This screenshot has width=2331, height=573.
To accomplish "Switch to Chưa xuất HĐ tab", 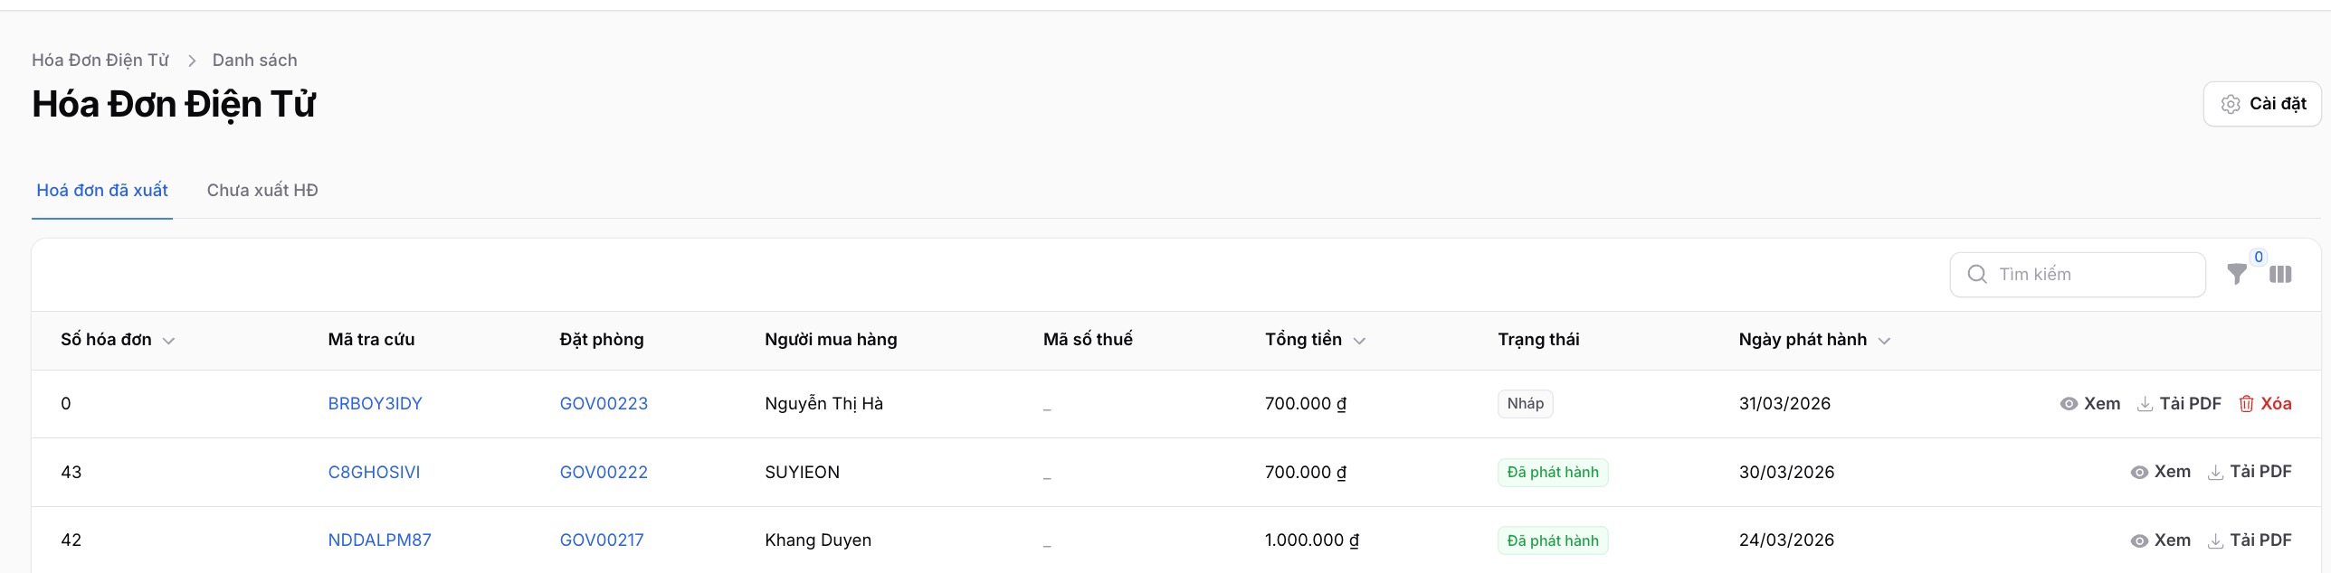I will coord(262,191).
